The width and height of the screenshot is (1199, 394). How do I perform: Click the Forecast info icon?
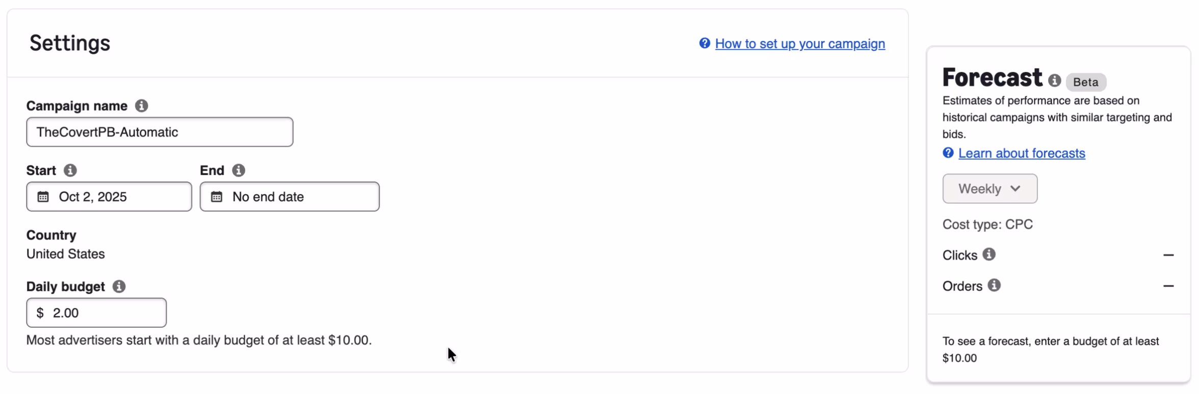coord(1054,80)
